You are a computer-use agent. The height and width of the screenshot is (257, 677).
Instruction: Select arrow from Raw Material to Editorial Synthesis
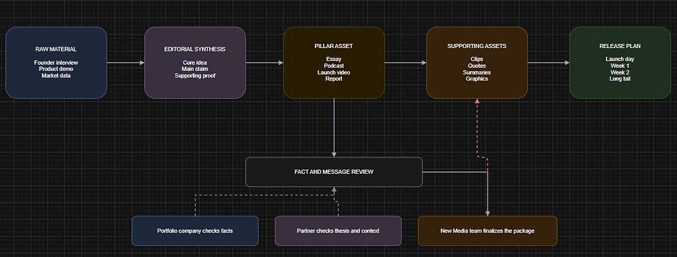126,62
